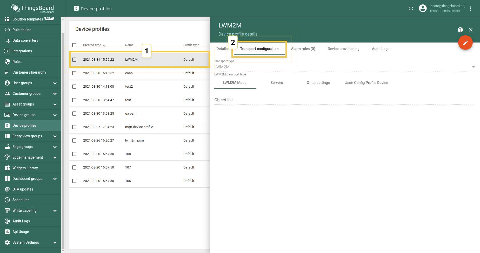Click the Customer groups icon
The height and width of the screenshot is (253, 480).
pos(7,94)
